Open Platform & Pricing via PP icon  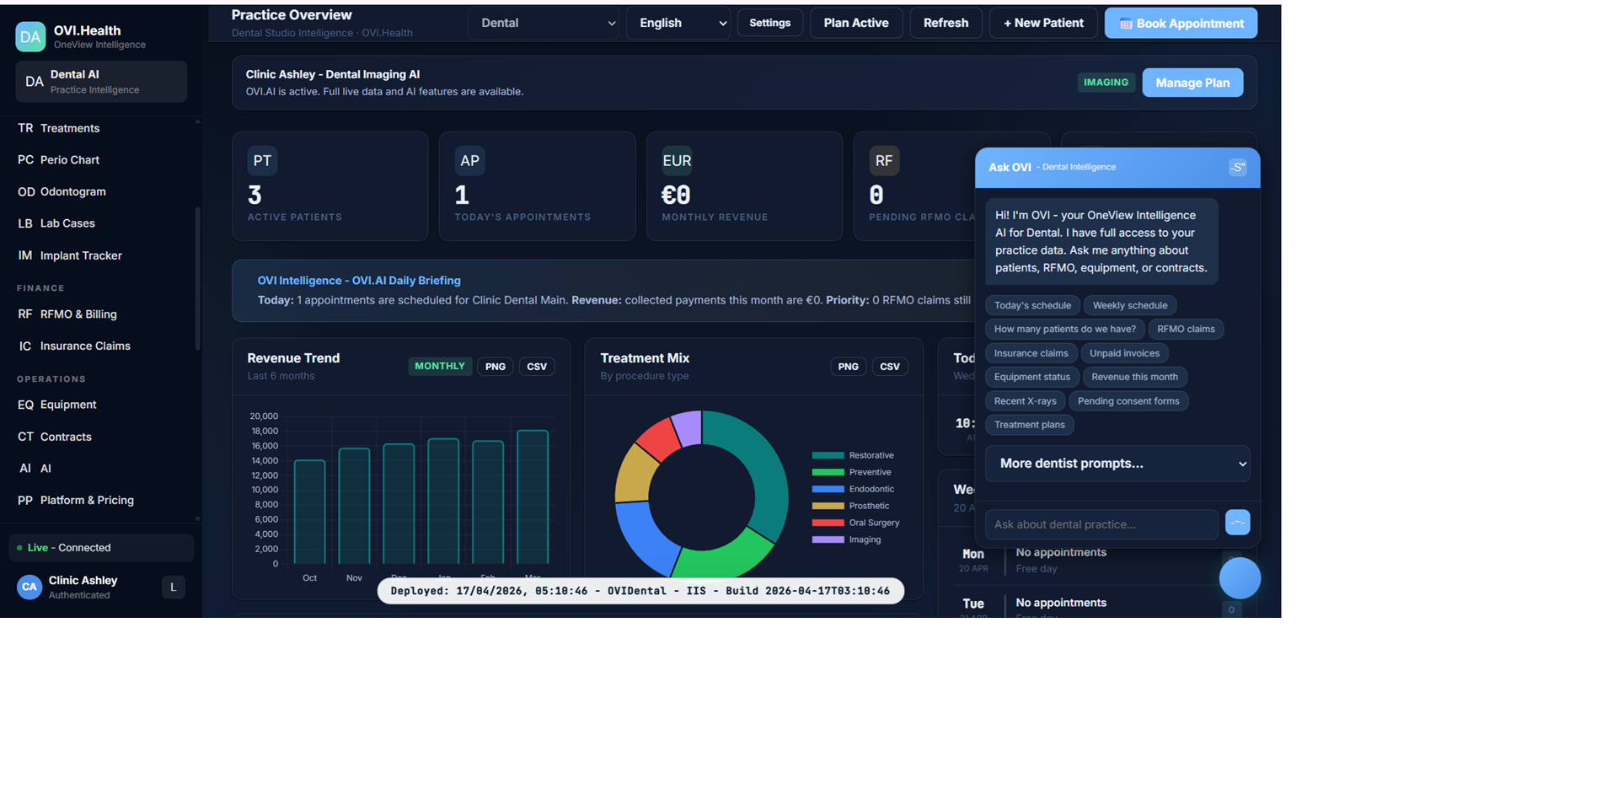pos(25,501)
